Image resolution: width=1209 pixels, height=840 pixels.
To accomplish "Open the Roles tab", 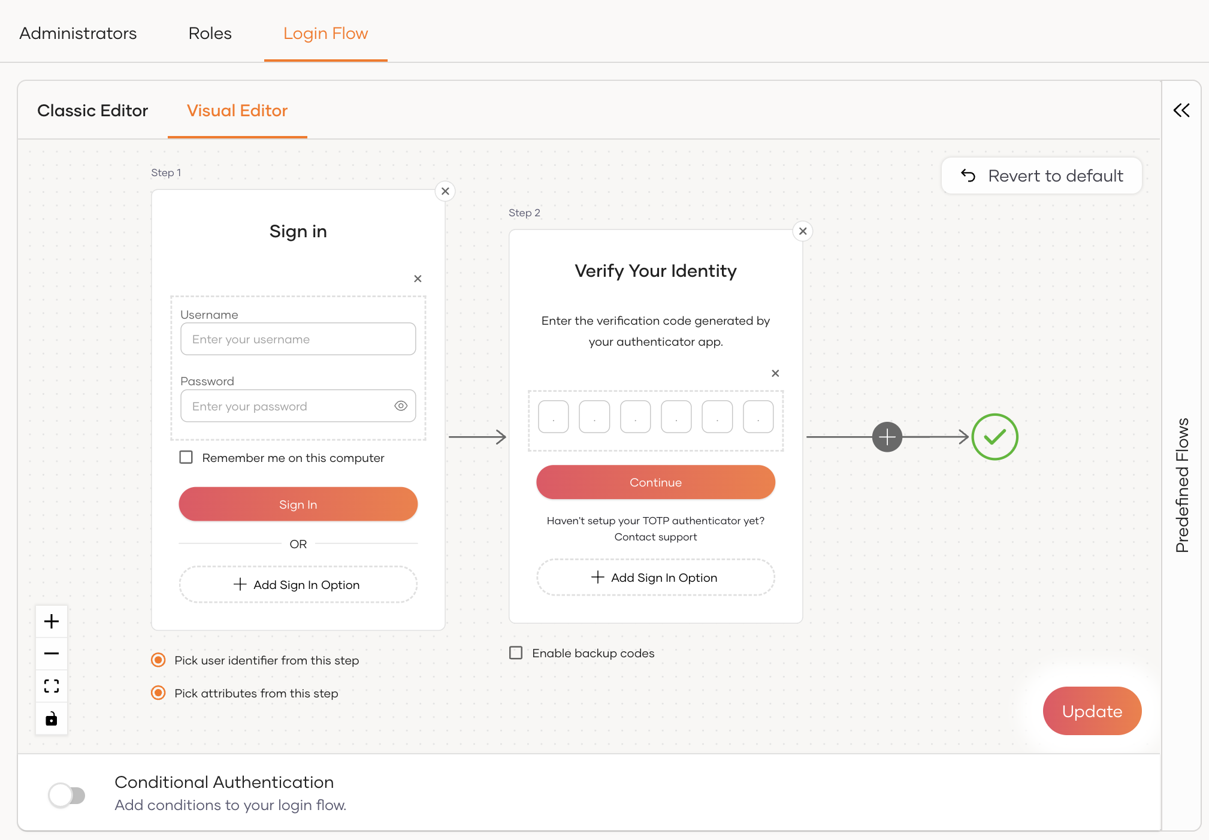I will 210,33.
